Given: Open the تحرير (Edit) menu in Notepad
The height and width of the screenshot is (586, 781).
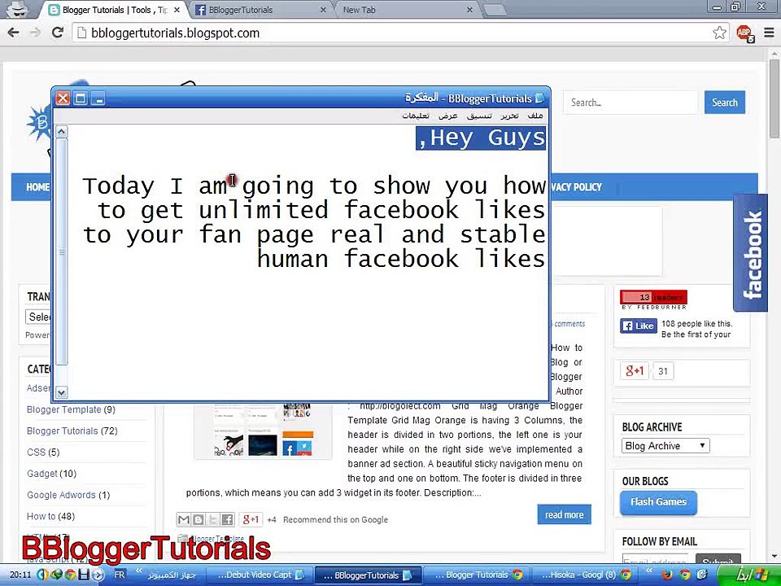Looking at the screenshot, I should point(509,116).
